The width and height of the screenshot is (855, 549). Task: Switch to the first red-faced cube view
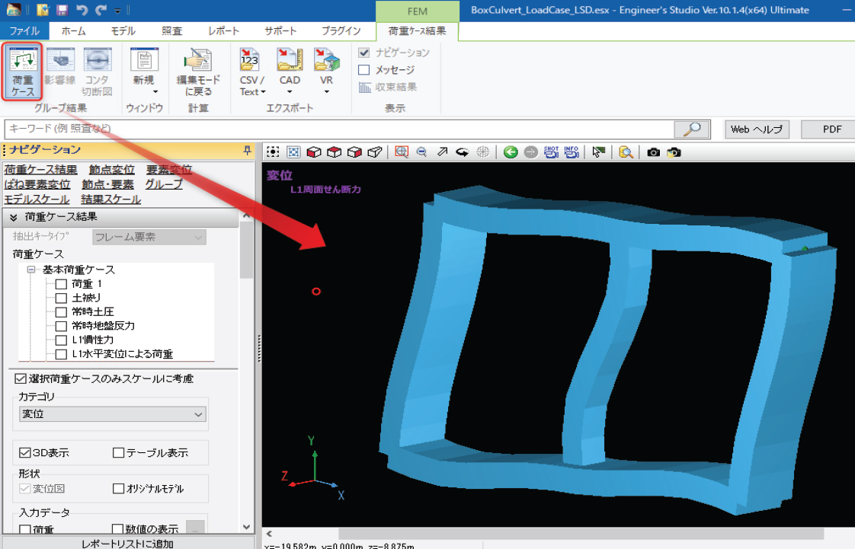coord(313,152)
